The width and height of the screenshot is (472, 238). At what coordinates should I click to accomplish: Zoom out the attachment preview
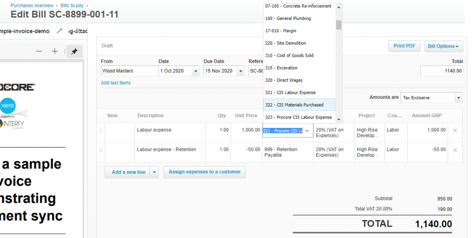click(x=39, y=51)
